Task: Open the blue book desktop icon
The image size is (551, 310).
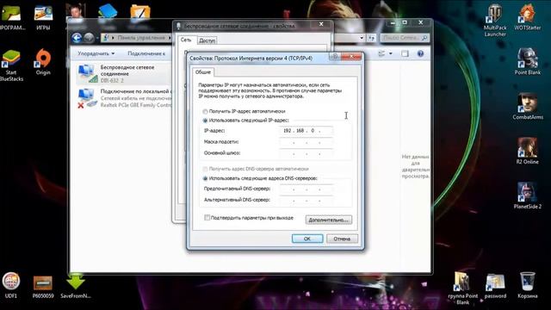Action: tap(108, 11)
